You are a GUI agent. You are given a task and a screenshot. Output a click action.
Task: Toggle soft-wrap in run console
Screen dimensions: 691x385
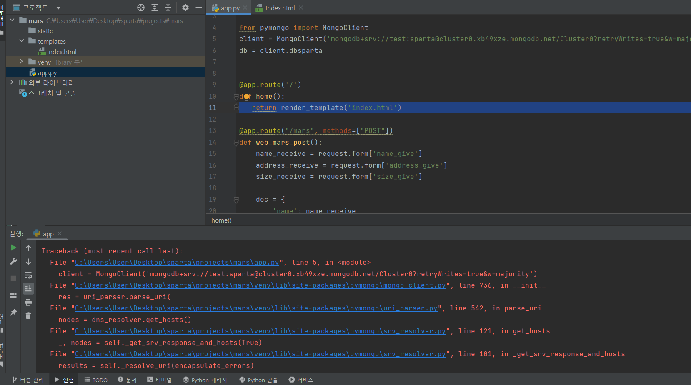pos(28,275)
